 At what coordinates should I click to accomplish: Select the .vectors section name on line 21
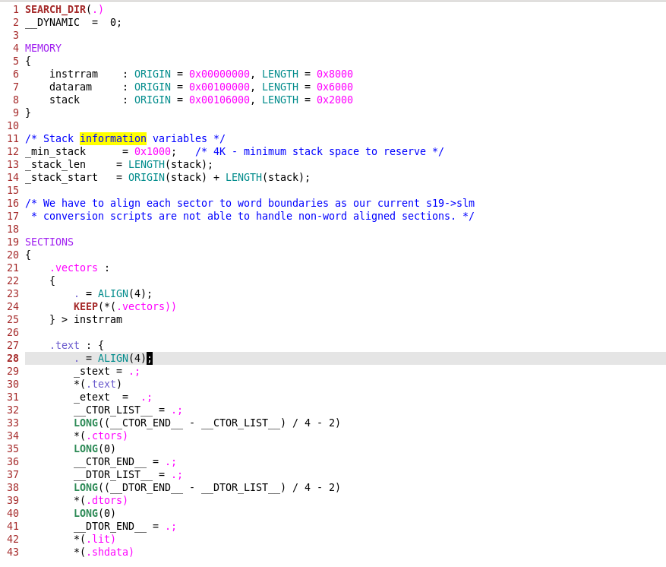point(74,268)
